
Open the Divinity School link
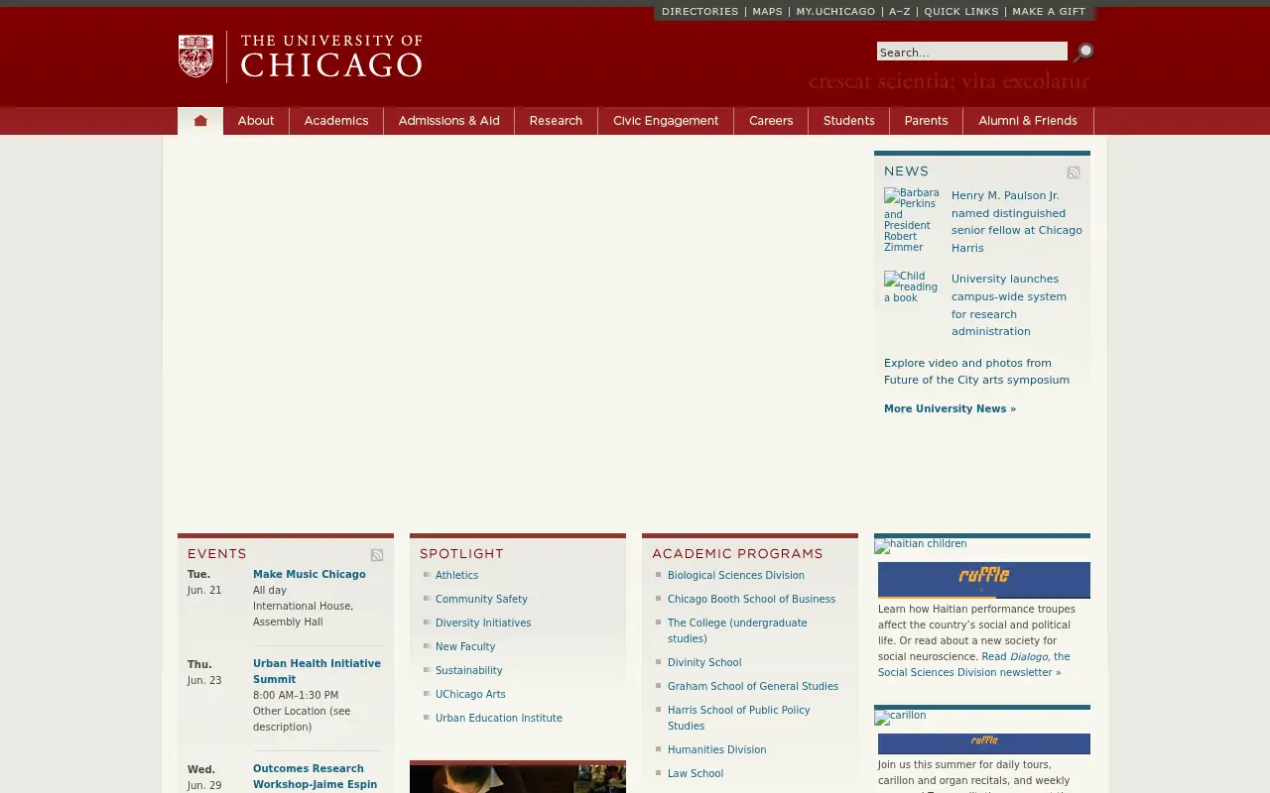click(x=704, y=663)
